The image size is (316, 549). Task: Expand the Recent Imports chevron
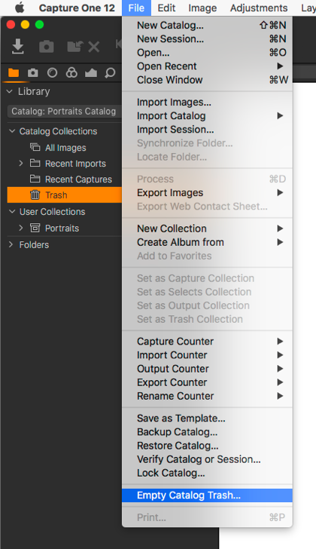[x=21, y=163]
